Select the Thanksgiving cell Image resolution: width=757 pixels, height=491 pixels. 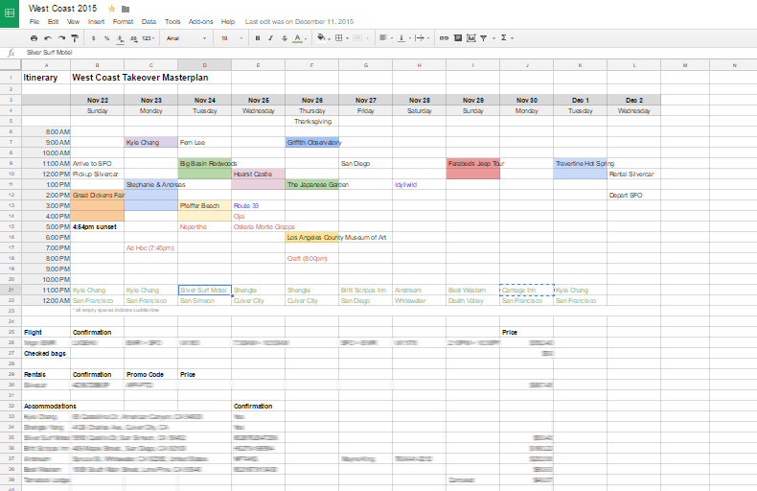(x=311, y=121)
